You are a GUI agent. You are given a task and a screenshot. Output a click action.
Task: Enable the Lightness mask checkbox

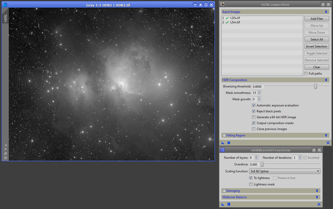[x=251, y=184]
